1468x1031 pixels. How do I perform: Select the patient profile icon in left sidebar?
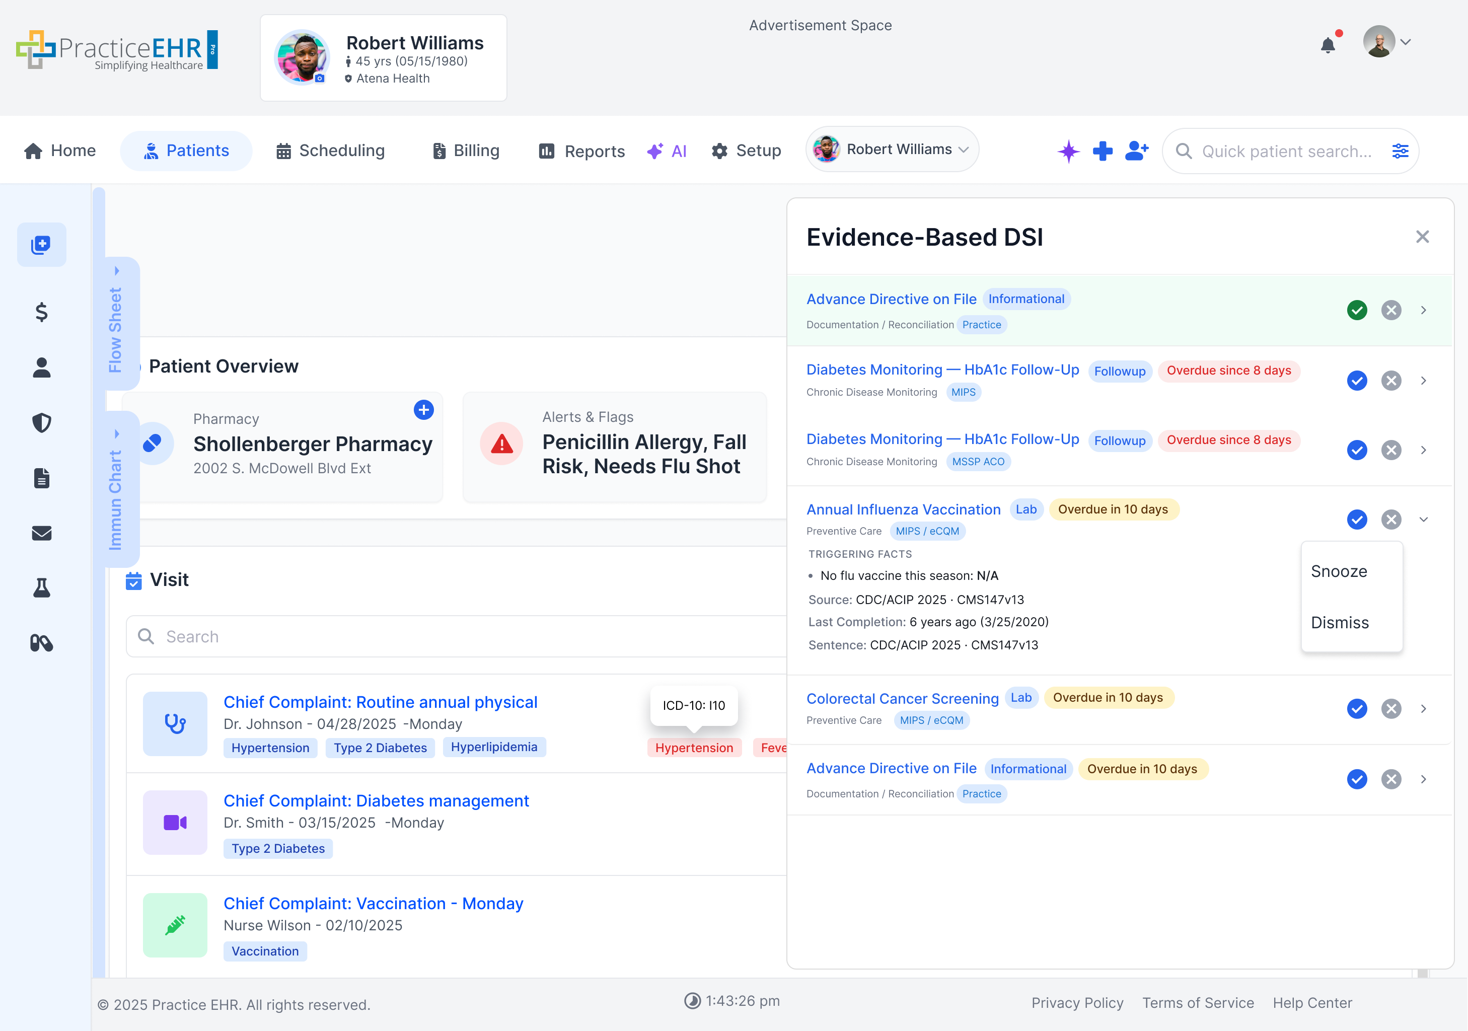pos(41,367)
